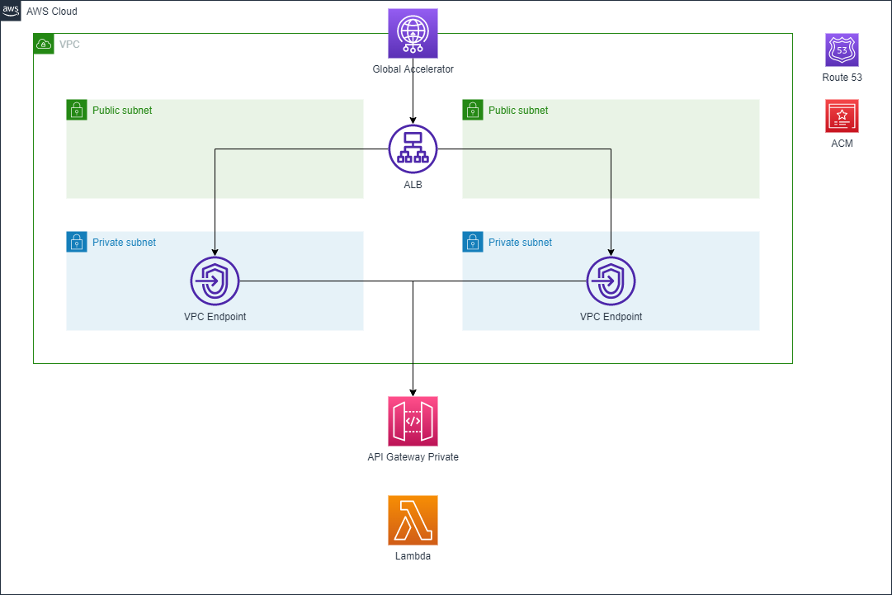The width and height of the screenshot is (892, 595).
Task: Select the Lambda label text
Action: click(x=413, y=555)
